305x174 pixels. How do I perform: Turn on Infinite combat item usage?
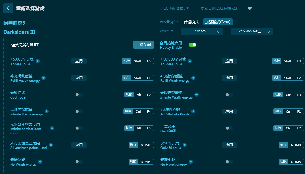pyautogui.click(x=79, y=128)
